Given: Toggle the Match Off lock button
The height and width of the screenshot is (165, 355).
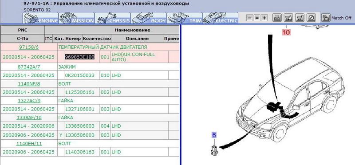Looking at the screenshot, I should coord(326,18).
